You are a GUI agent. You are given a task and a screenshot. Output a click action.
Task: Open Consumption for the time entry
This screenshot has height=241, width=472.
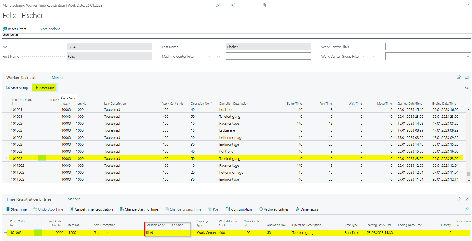(x=239, y=209)
